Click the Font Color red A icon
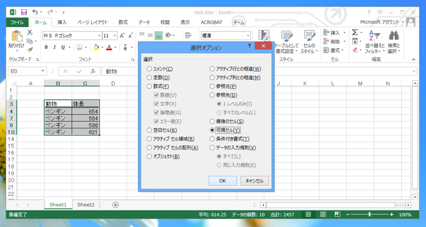 (x=109, y=47)
